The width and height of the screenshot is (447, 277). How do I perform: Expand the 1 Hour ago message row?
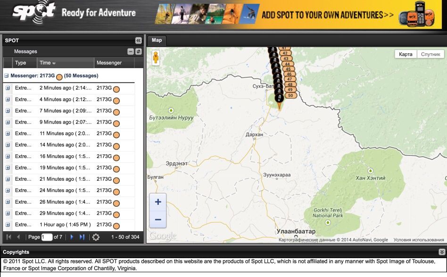[x=8, y=225]
